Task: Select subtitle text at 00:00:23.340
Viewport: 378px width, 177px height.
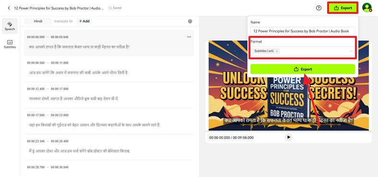Action: coord(80,151)
